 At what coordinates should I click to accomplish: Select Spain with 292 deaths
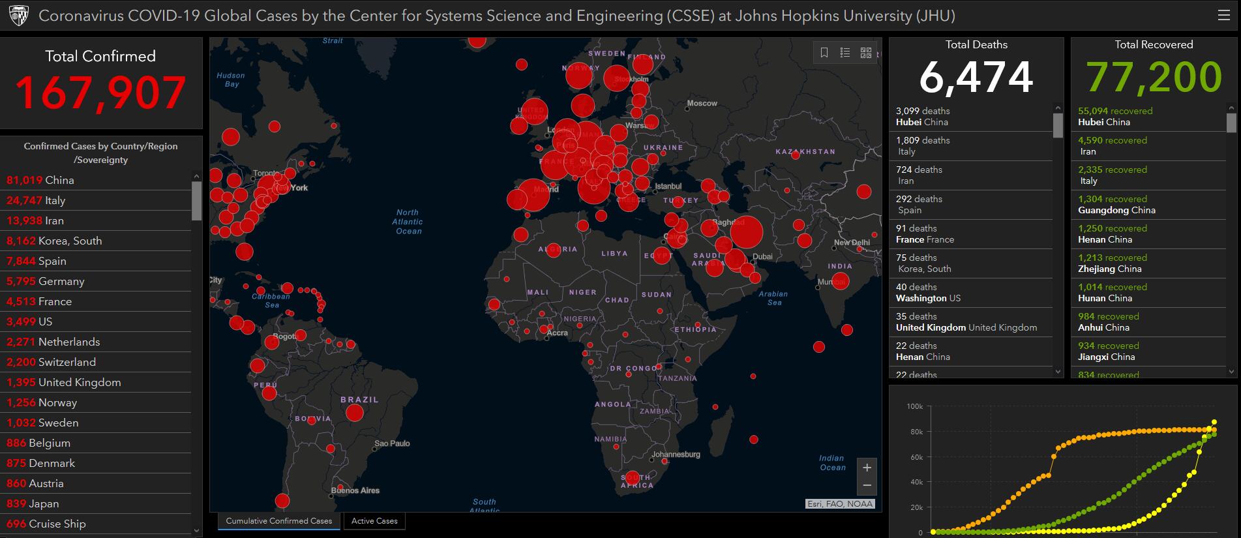971,205
